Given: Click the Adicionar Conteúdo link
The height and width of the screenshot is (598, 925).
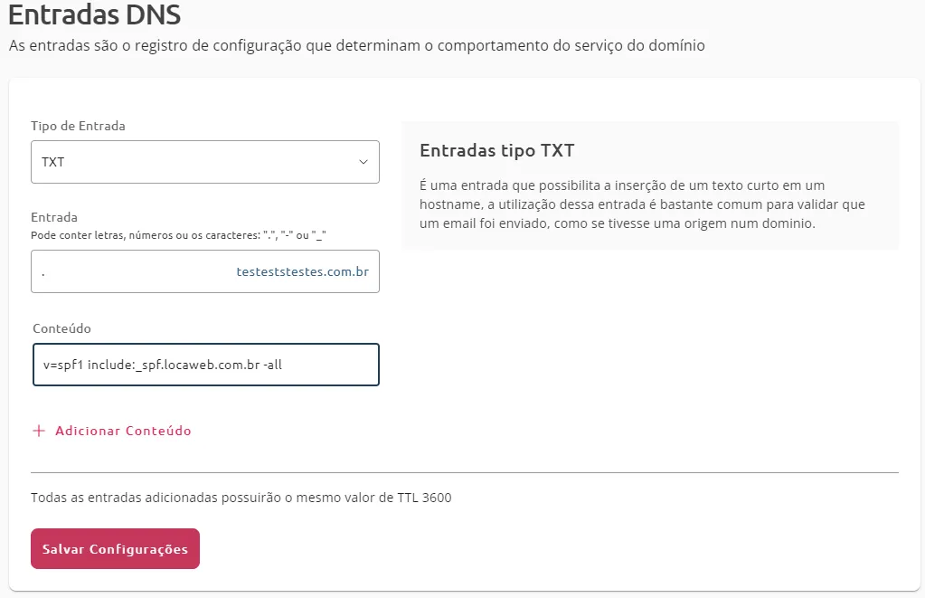Looking at the screenshot, I should tap(123, 432).
